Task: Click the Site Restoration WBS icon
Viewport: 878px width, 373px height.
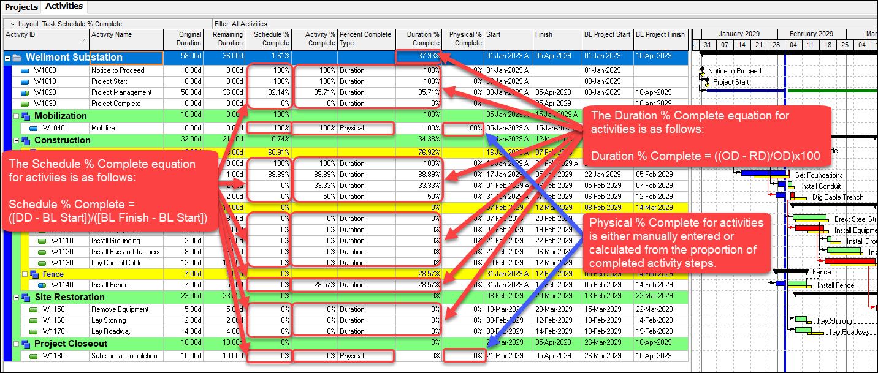Action: point(26,297)
